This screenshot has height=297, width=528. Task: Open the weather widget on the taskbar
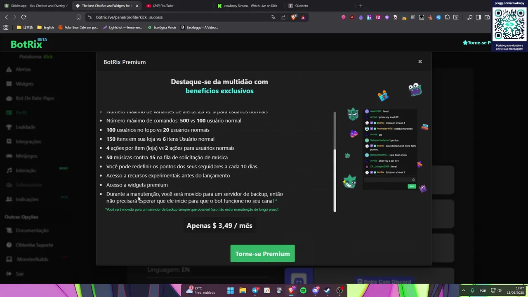pyautogui.click(x=201, y=290)
